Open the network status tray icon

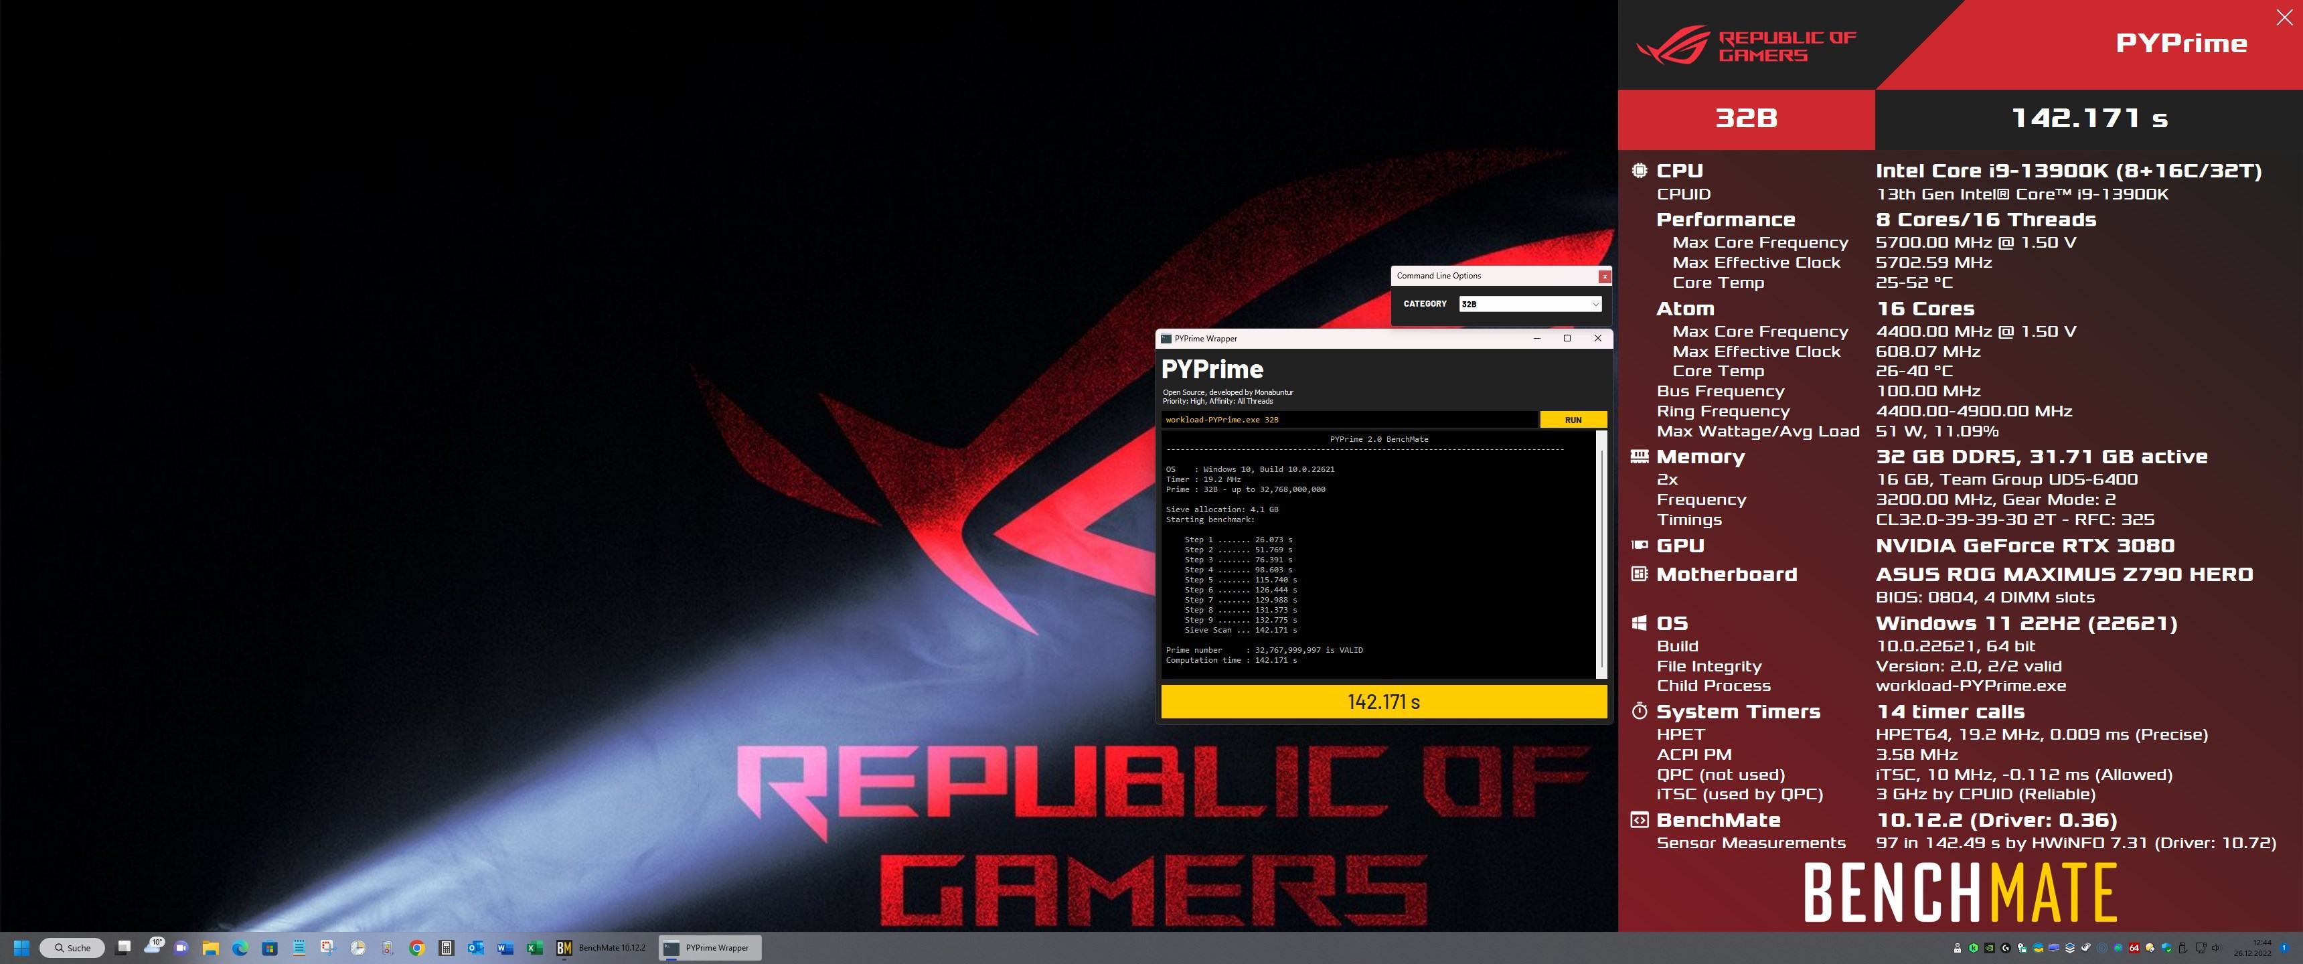(2201, 948)
